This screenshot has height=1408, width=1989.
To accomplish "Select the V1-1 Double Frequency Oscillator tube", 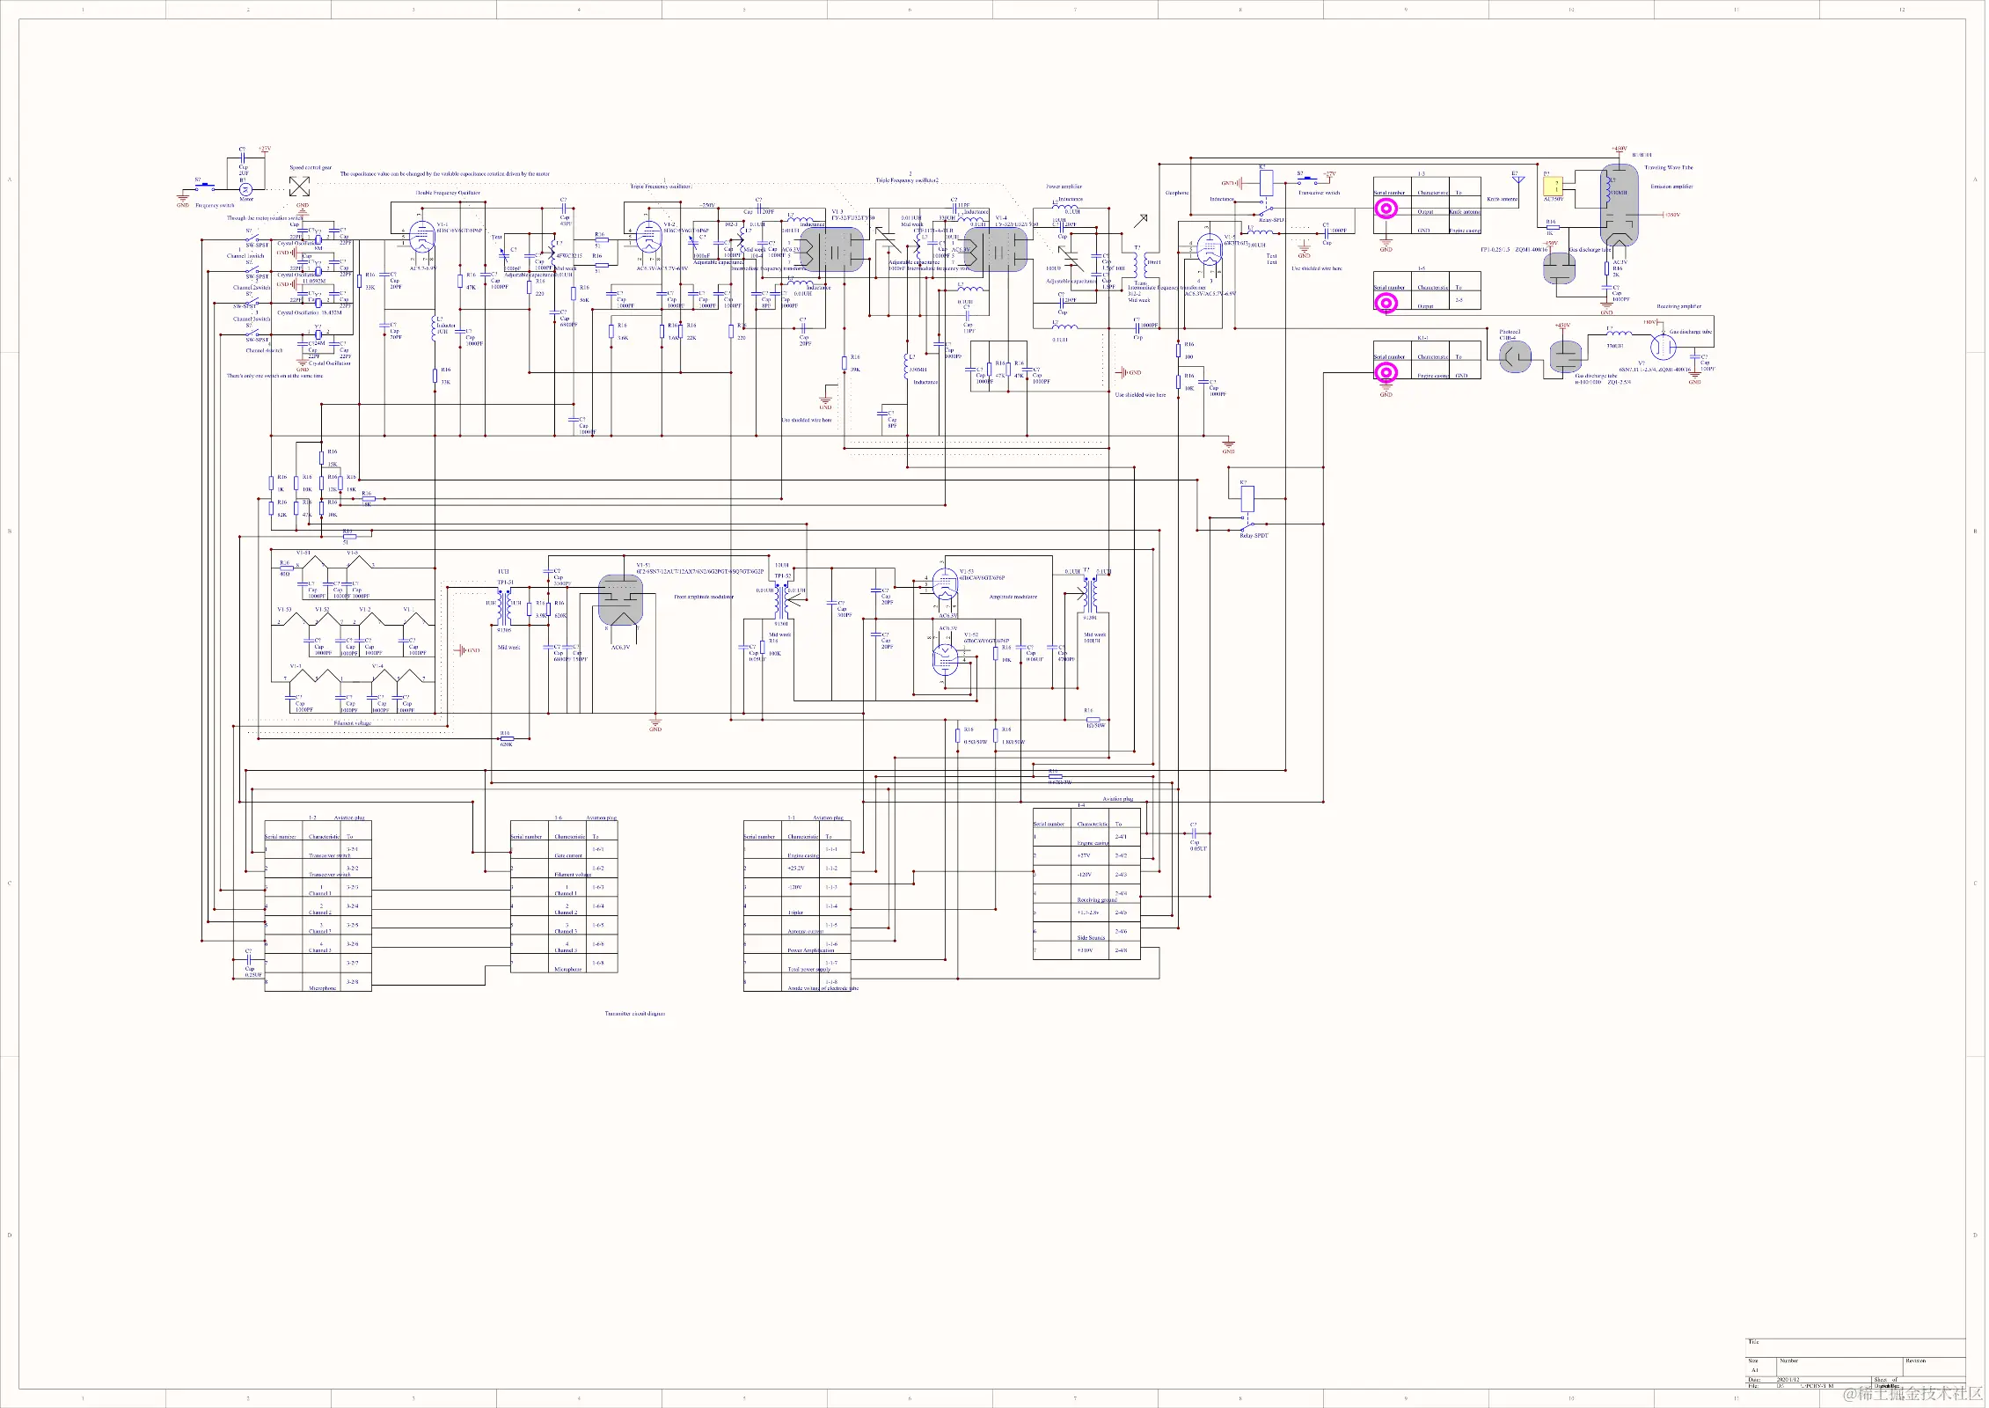I will pyautogui.click(x=423, y=237).
